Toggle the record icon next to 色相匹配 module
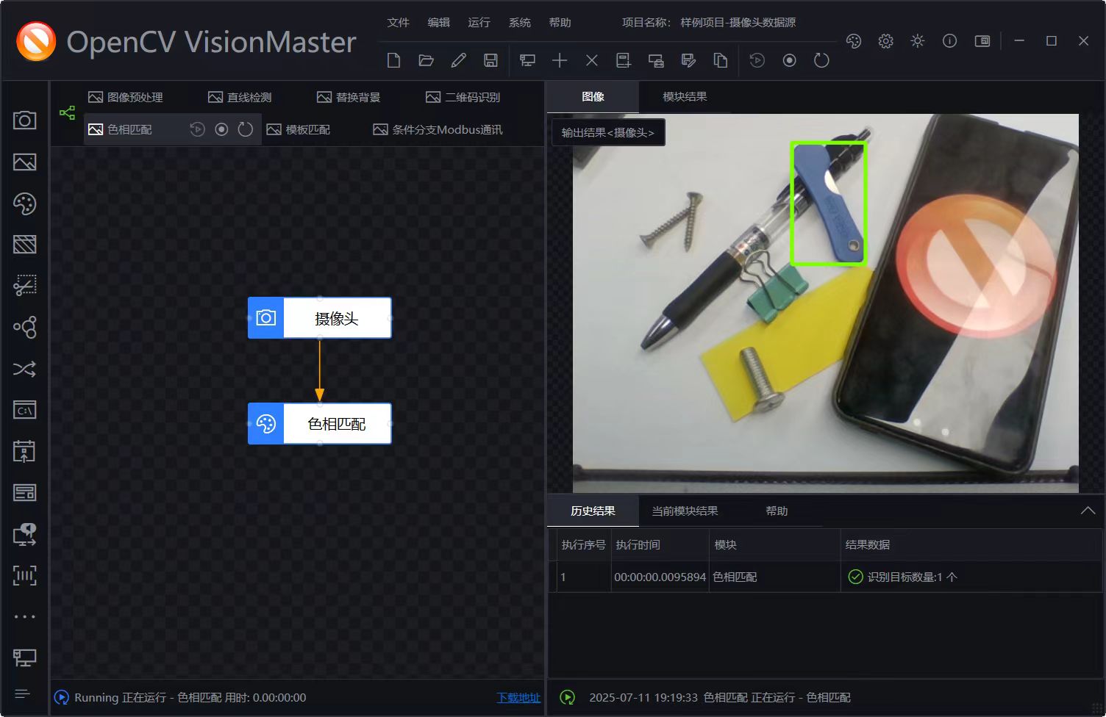This screenshot has height=717, width=1106. 221,129
